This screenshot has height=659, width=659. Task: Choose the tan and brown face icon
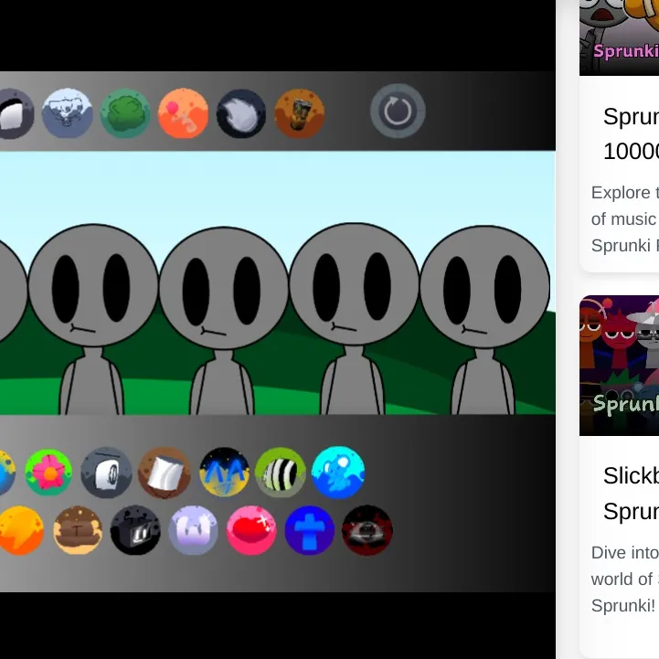[x=78, y=530]
